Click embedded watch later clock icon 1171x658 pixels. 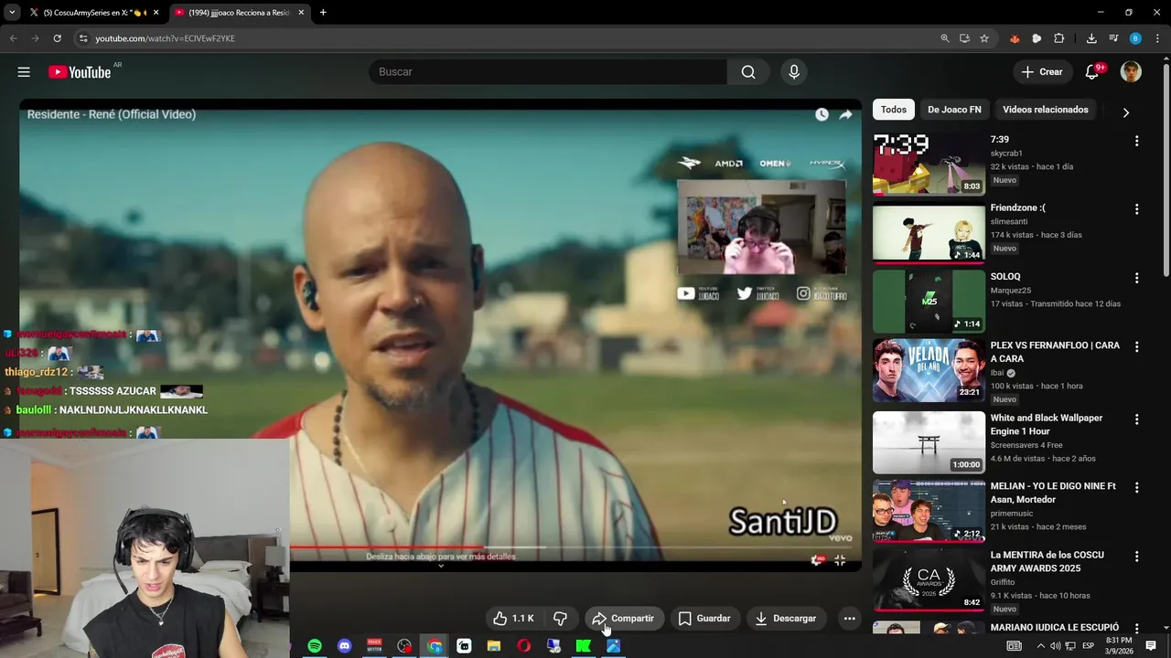pyautogui.click(x=822, y=114)
